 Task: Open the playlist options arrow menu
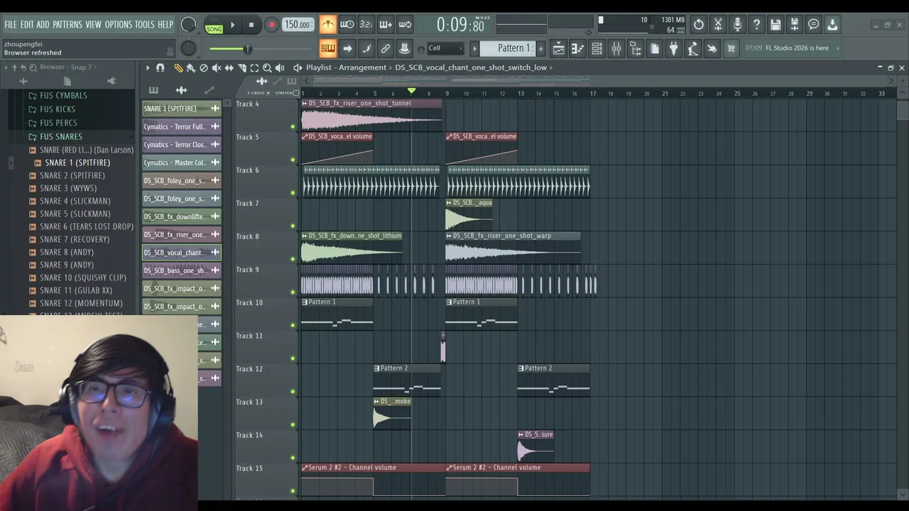coord(148,67)
